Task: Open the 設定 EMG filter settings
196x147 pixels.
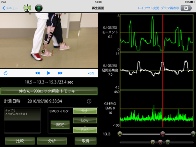Action: [60, 125]
